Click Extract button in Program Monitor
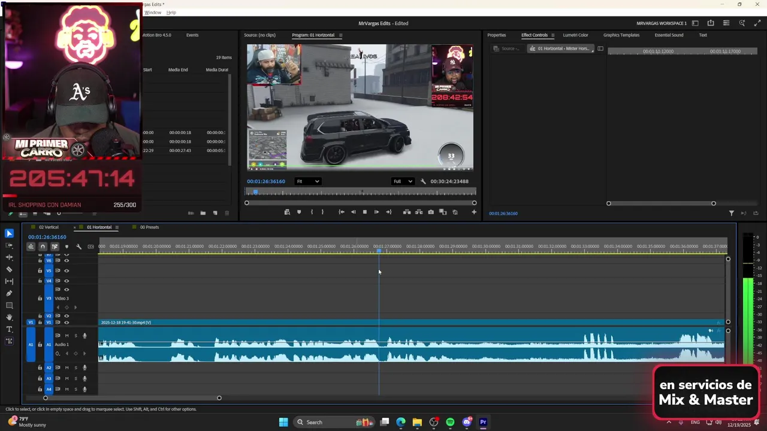This screenshot has width=767, height=431. 419,212
